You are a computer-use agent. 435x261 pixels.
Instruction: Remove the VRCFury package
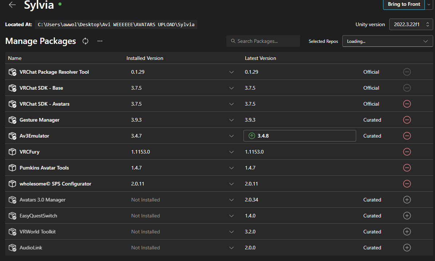(407, 152)
